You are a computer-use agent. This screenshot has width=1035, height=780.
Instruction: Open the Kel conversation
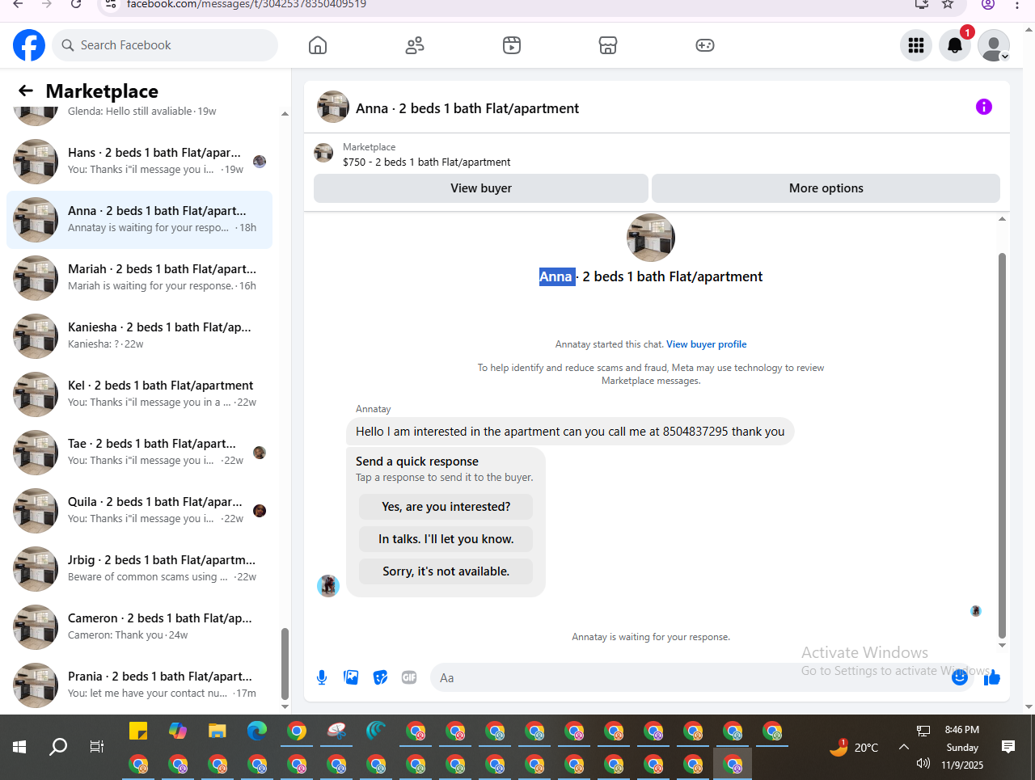(x=139, y=394)
